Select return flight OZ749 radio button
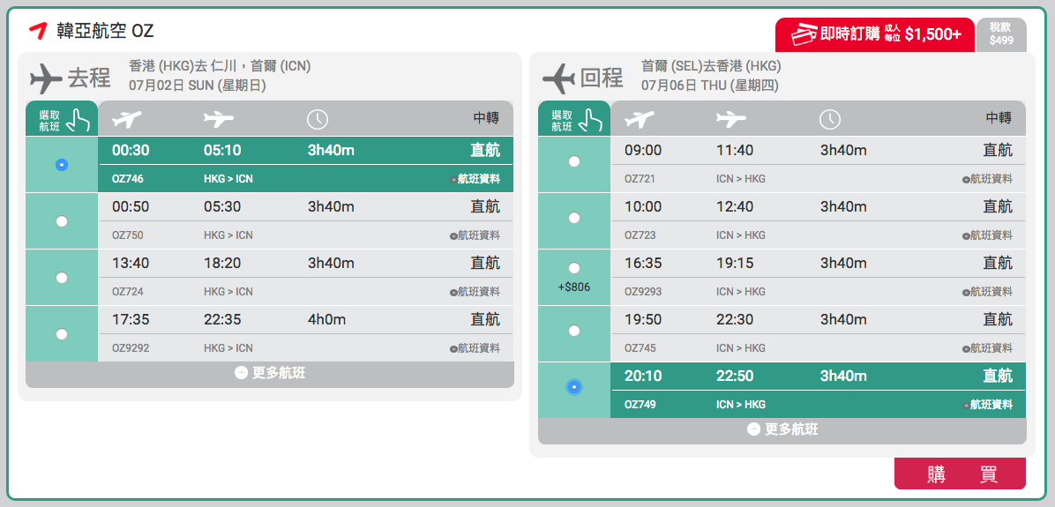 pyautogui.click(x=574, y=387)
